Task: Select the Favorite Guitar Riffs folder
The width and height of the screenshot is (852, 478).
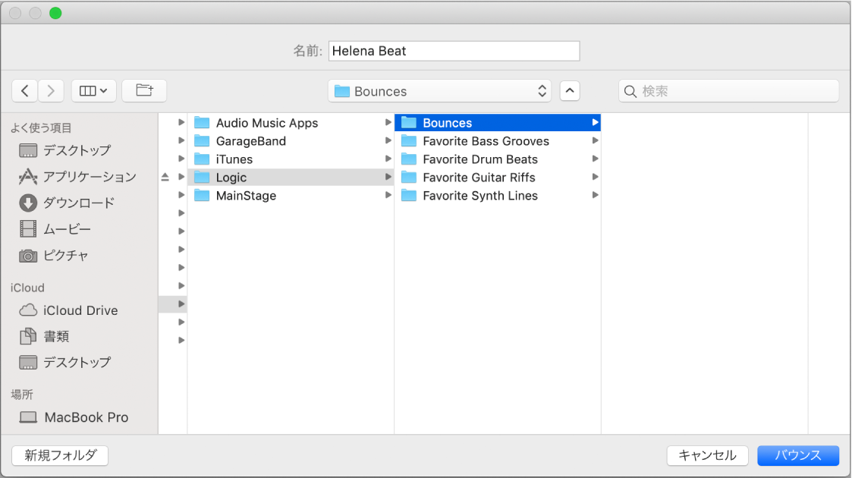Action: 498,177
